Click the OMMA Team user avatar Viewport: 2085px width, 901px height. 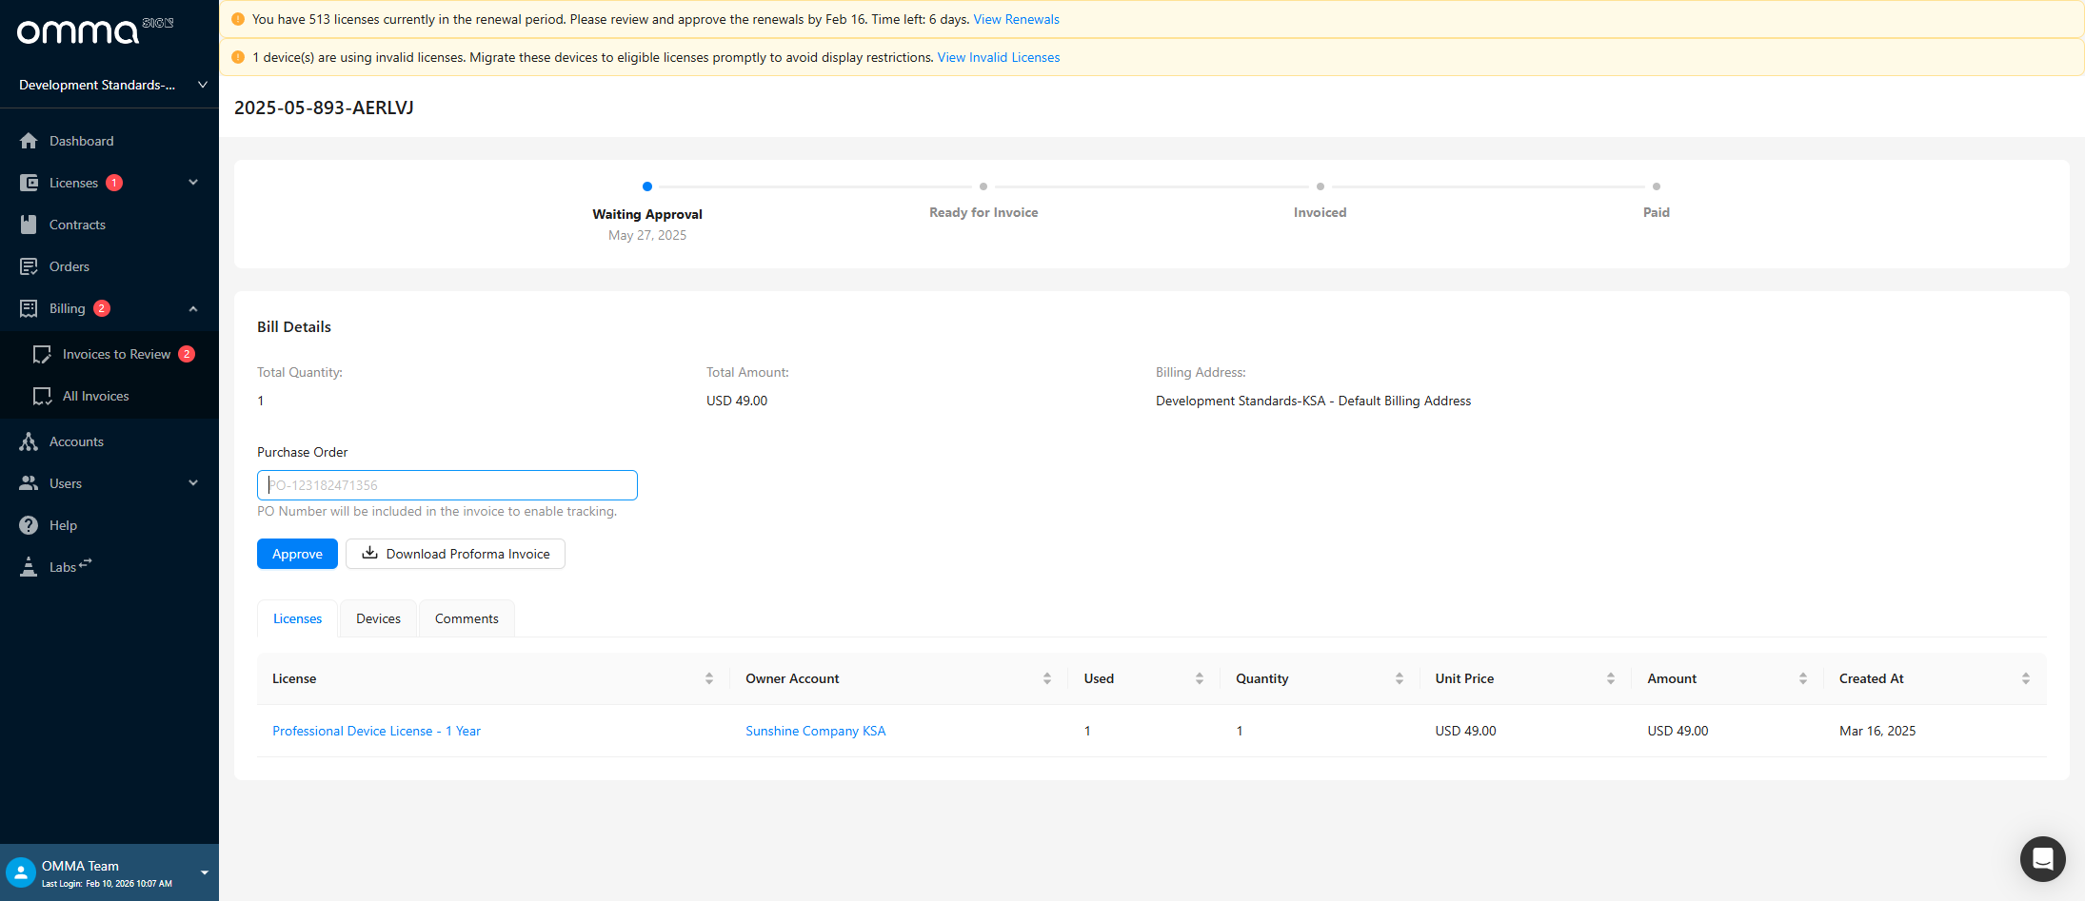click(20, 872)
